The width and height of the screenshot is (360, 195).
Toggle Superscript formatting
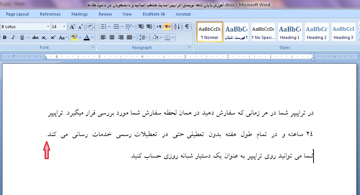point(53,37)
